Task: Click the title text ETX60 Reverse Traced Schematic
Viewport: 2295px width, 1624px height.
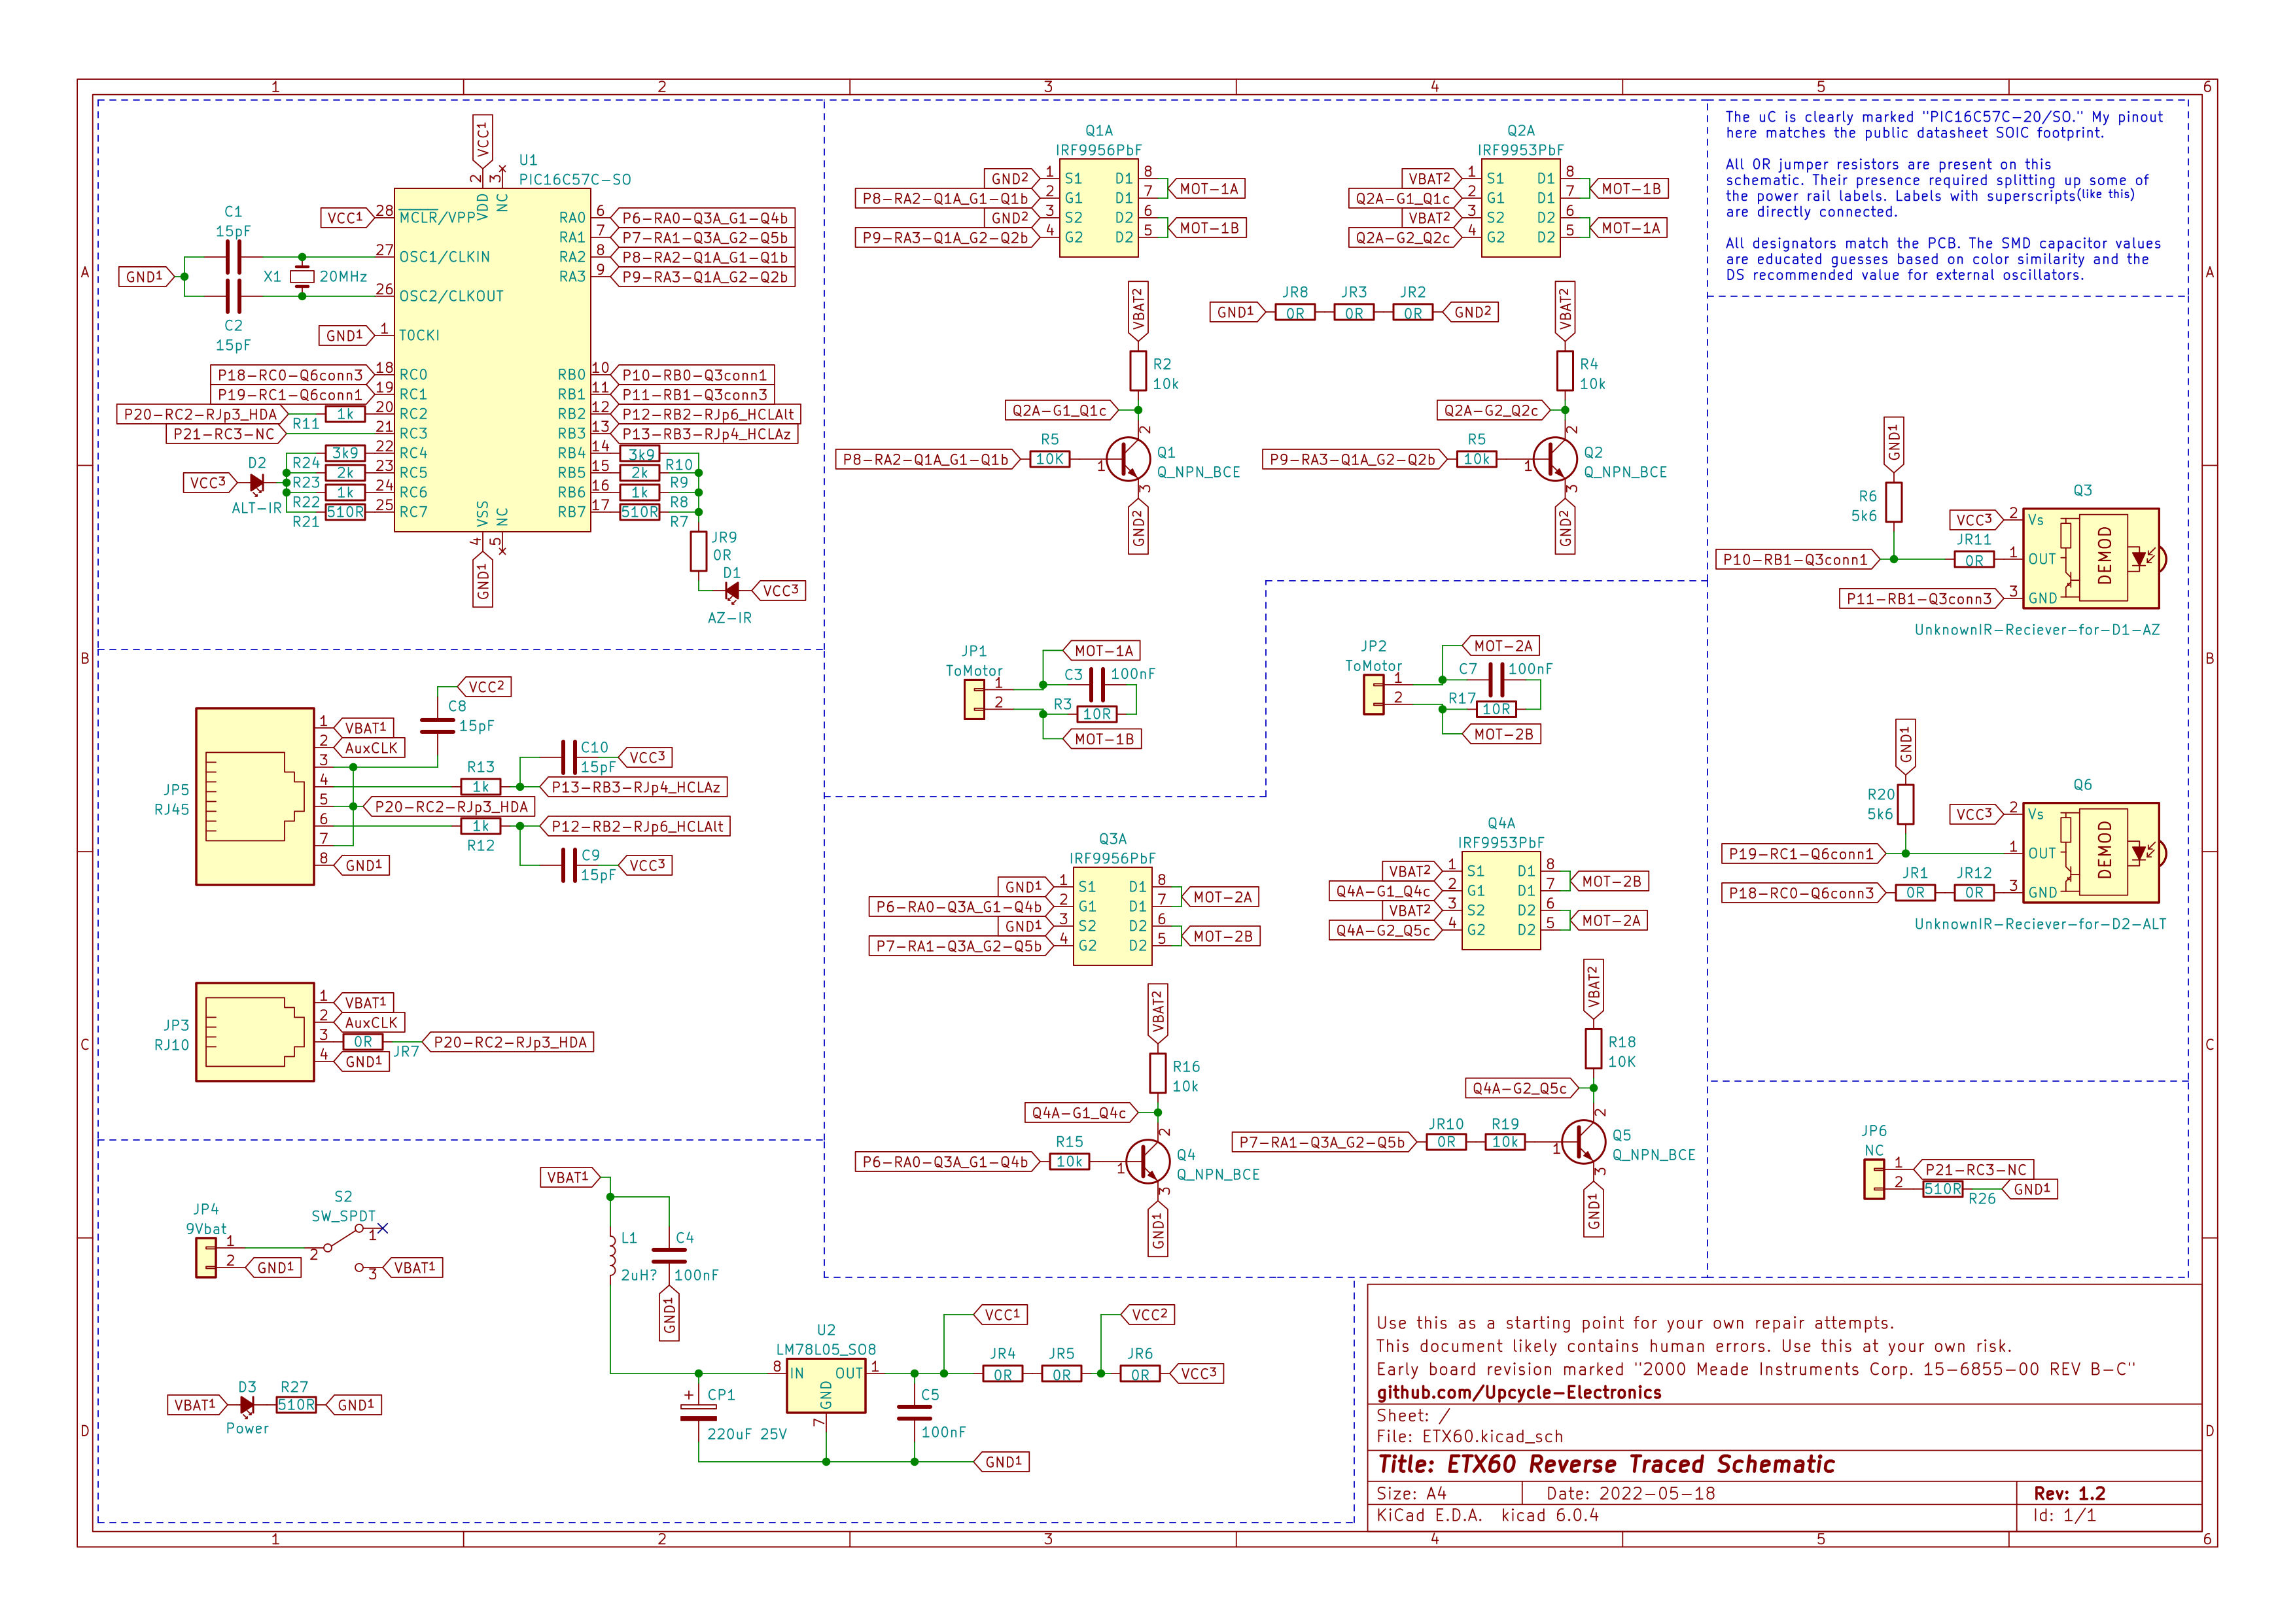Action: [x=1606, y=1465]
